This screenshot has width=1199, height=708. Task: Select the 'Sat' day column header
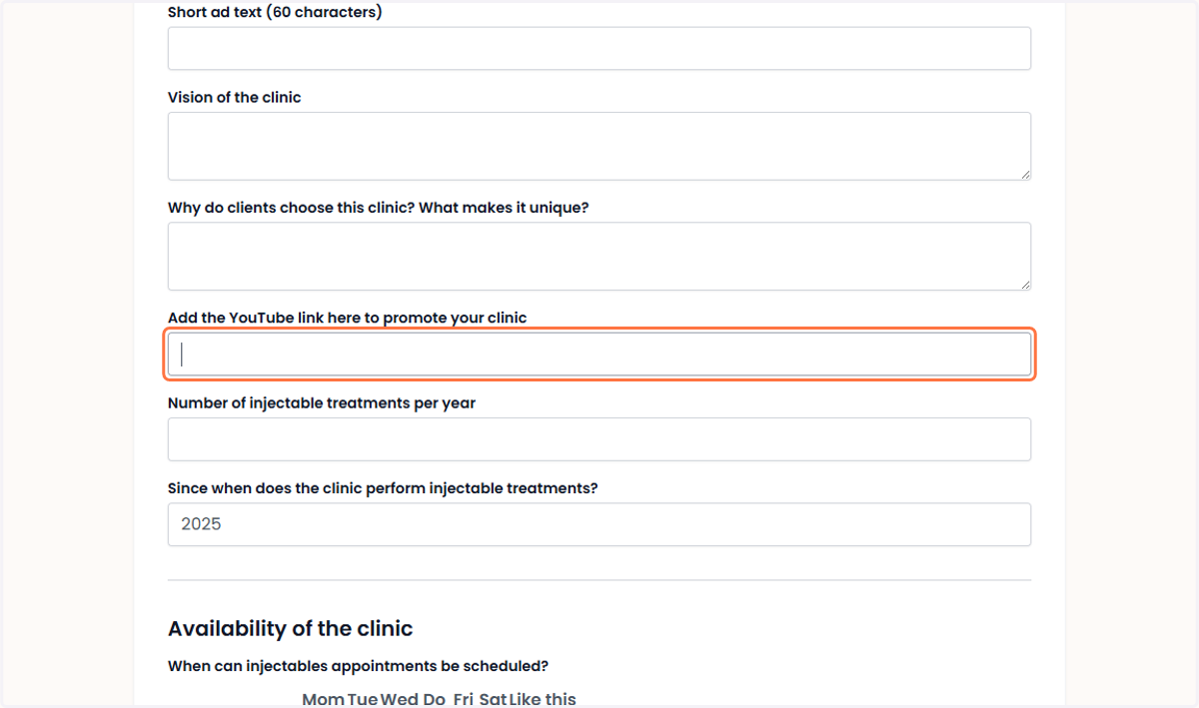(x=493, y=699)
